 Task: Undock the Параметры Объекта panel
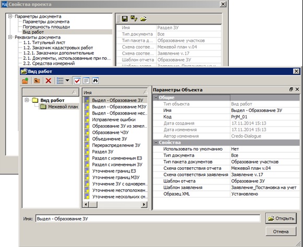291,89
